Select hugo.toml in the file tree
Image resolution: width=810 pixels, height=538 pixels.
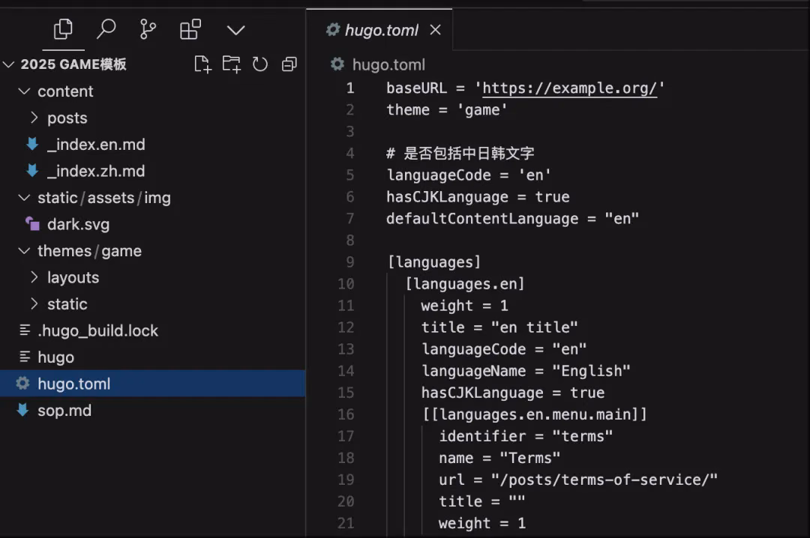coord(152,384)
